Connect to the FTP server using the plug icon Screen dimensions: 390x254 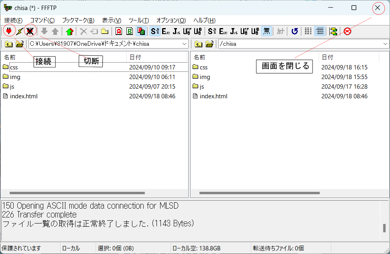tap(9, 31)
